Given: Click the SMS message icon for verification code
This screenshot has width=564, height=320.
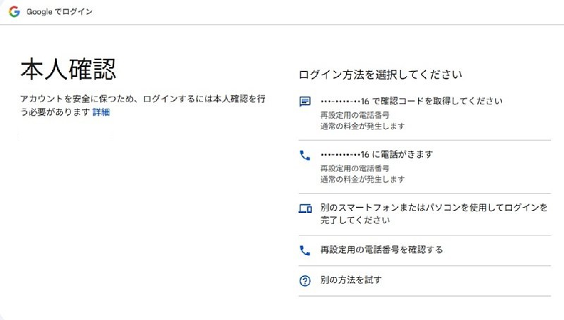Looking at the screenshot, I should (305, 101).
